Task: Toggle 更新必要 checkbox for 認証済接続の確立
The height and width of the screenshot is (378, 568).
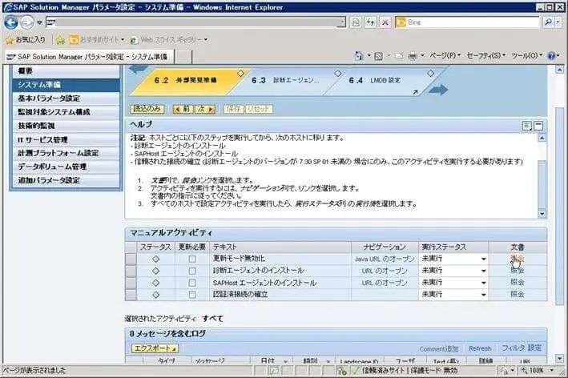Action: (x=192, y=295)
